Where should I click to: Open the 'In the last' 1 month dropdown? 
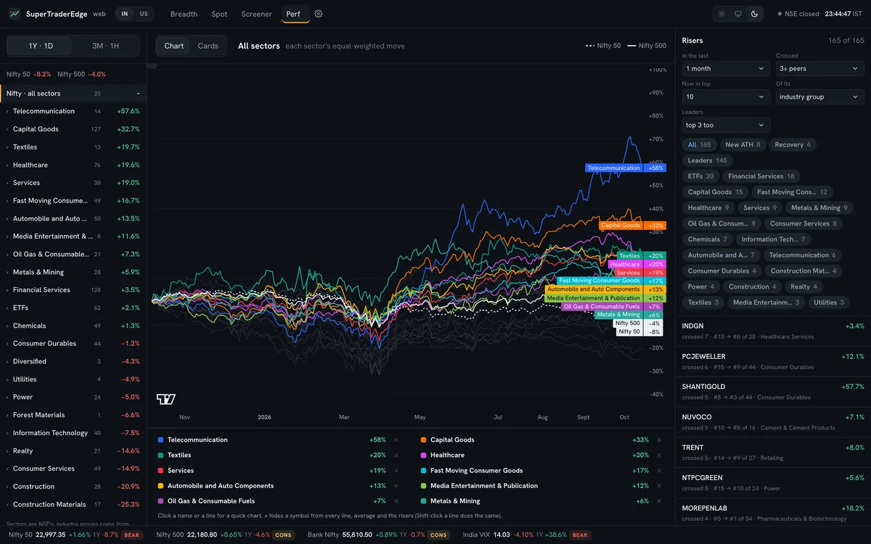tap(726, 69)
